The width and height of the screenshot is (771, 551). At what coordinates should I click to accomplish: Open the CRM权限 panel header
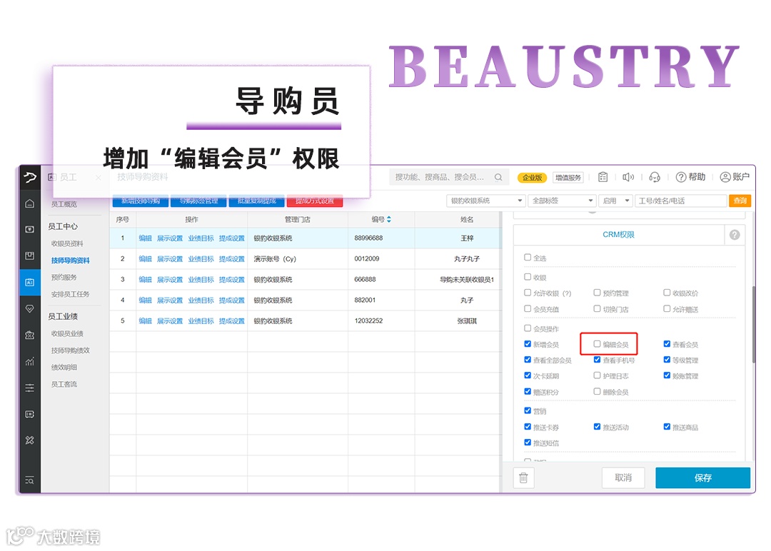click(618, 235)
